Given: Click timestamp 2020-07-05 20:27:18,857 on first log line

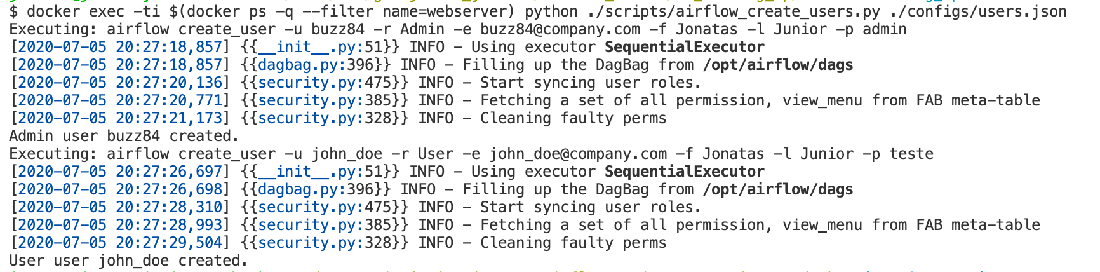Looking at the screenshot, I should point(120,47).
